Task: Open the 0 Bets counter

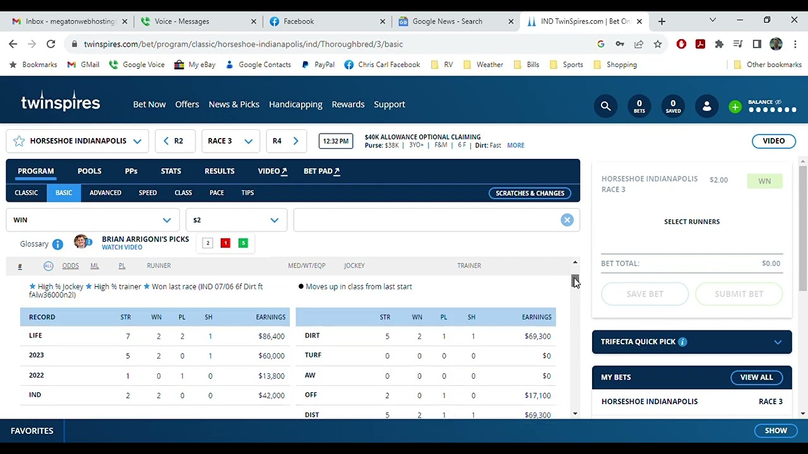Action: coord(639,106)
